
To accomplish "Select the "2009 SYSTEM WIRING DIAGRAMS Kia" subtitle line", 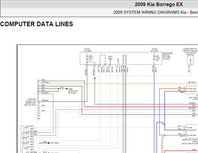I will 156,12.
